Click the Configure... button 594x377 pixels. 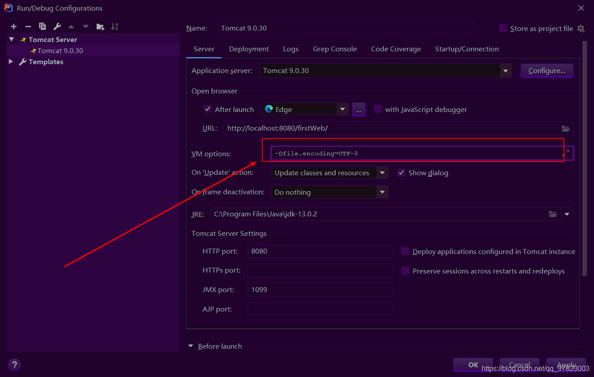coord(547,71)
